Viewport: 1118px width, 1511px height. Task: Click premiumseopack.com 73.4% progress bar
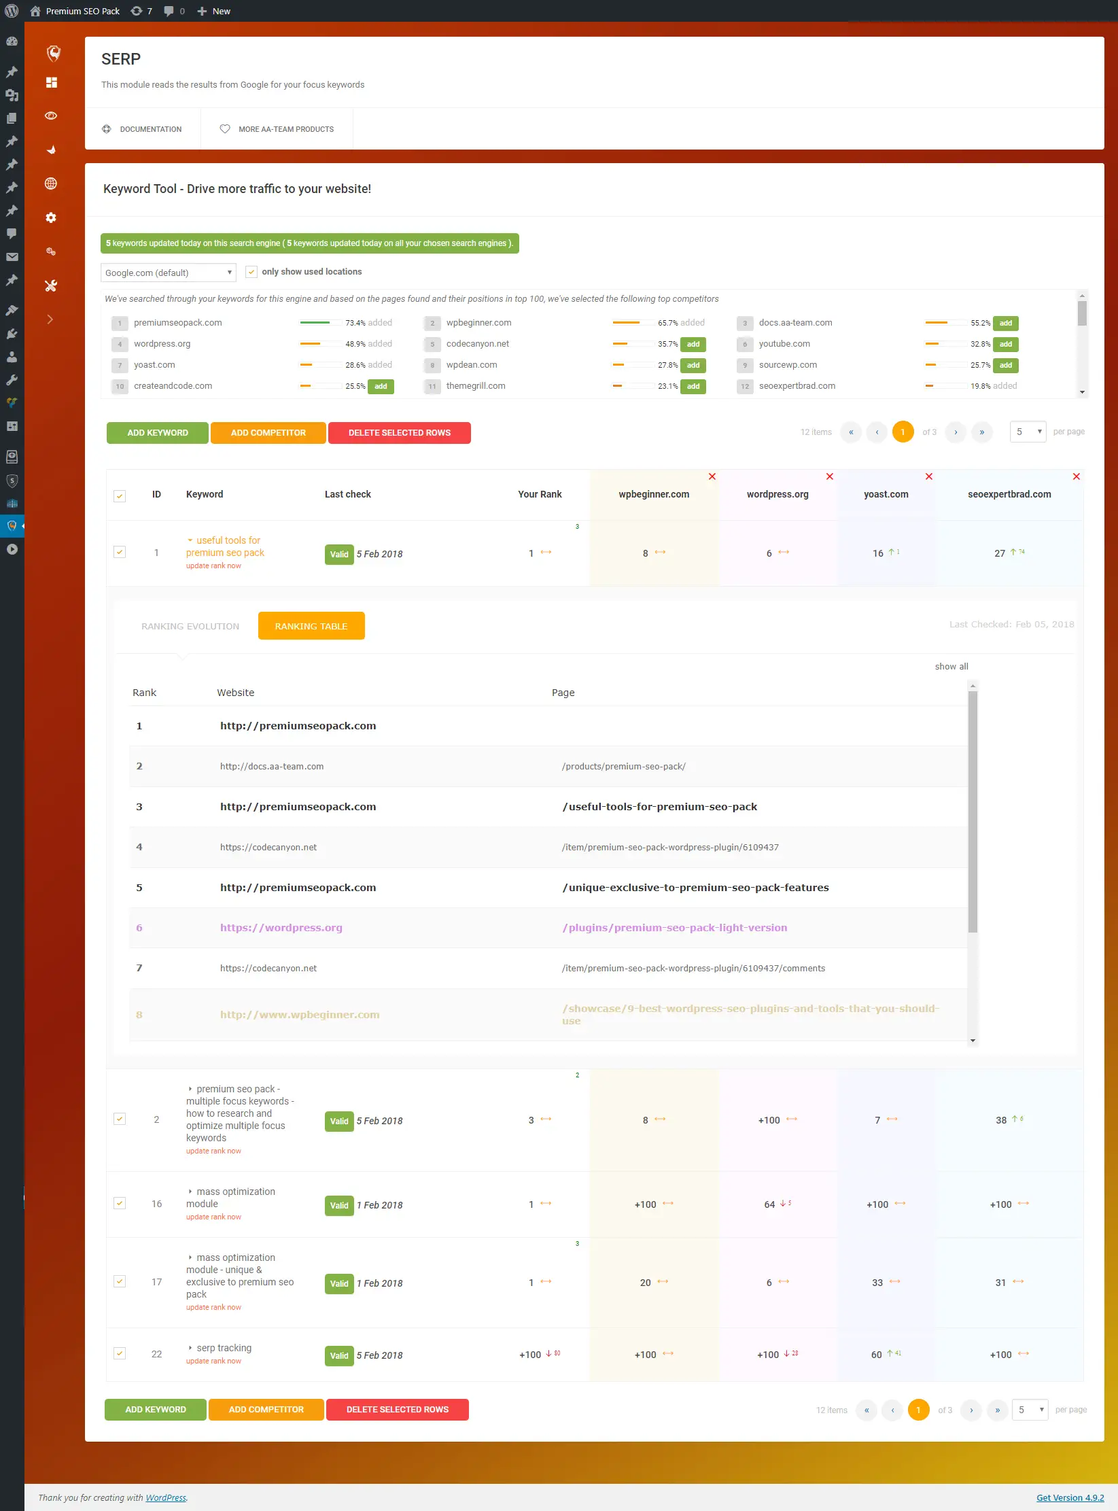pyautogui.click(x=321, y=323)
